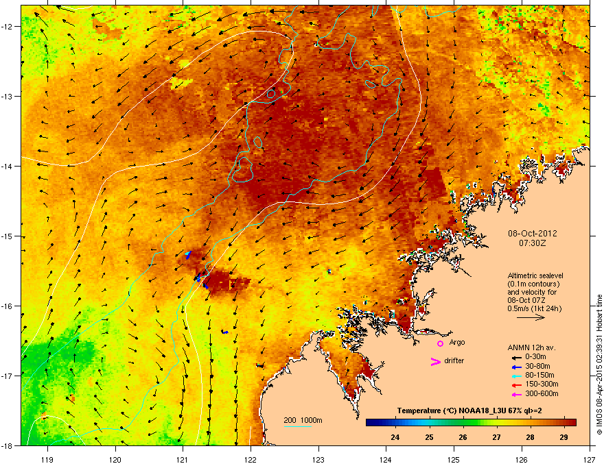Screen dimensions: 604x466
Task: Click the 'ANMN 12h av.' legend heading
Action: point(531,347)
